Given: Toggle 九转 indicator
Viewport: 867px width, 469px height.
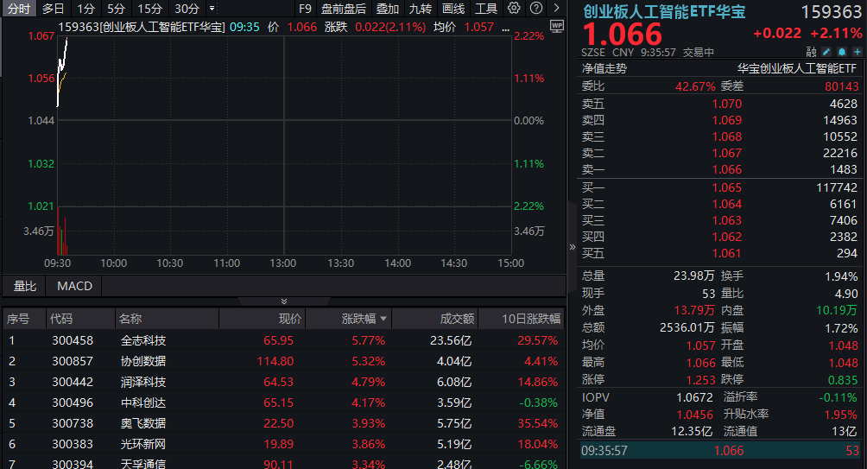Looking at the screenshot, I should coord(421,9).
